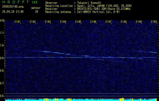Click the 2el-HB9CV Vertical antenna text
This screenshot has height=101, width=159.
click(x=98, y=12)
